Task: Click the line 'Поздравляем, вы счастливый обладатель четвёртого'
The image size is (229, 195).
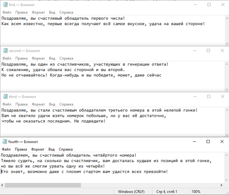Action: (x=68, y=155)
